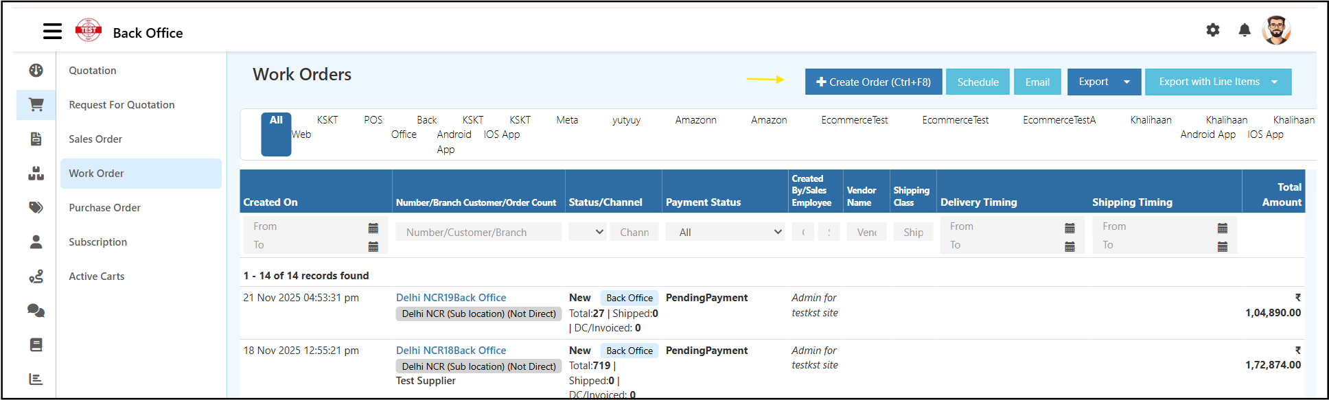Open the tags sidebar icon
This screenshot has width=1329, height=400.
click(x=36, y=208)
